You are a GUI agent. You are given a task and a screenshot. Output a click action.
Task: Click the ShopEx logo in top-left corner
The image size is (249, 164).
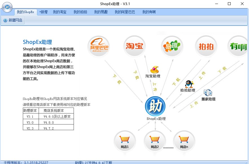[7, 7]
